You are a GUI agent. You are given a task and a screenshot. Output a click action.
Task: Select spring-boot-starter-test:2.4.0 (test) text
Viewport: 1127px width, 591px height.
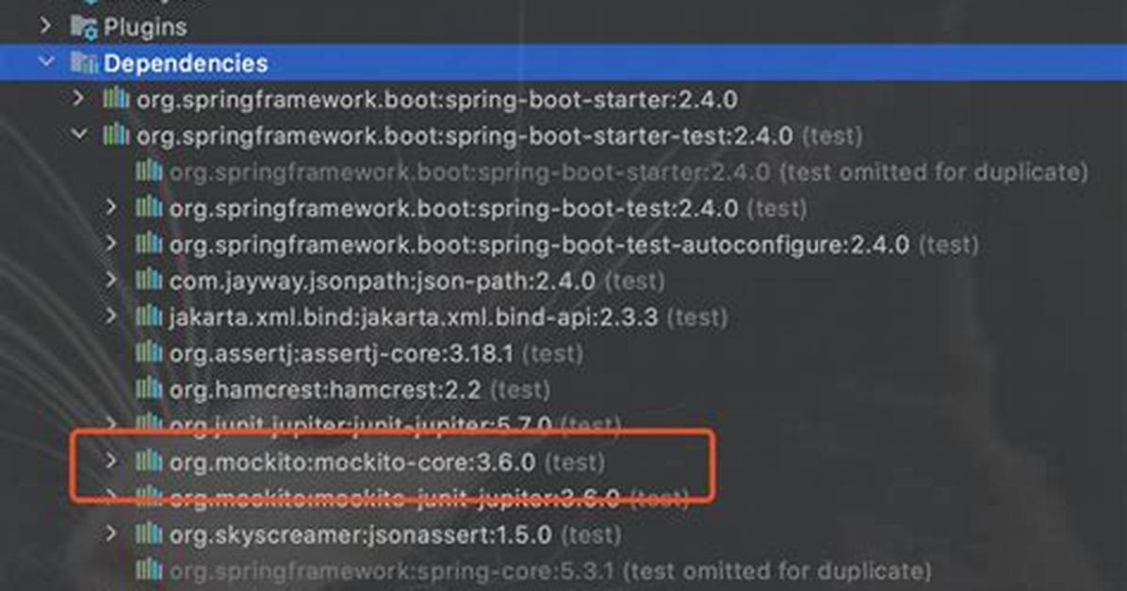point(499,136)
